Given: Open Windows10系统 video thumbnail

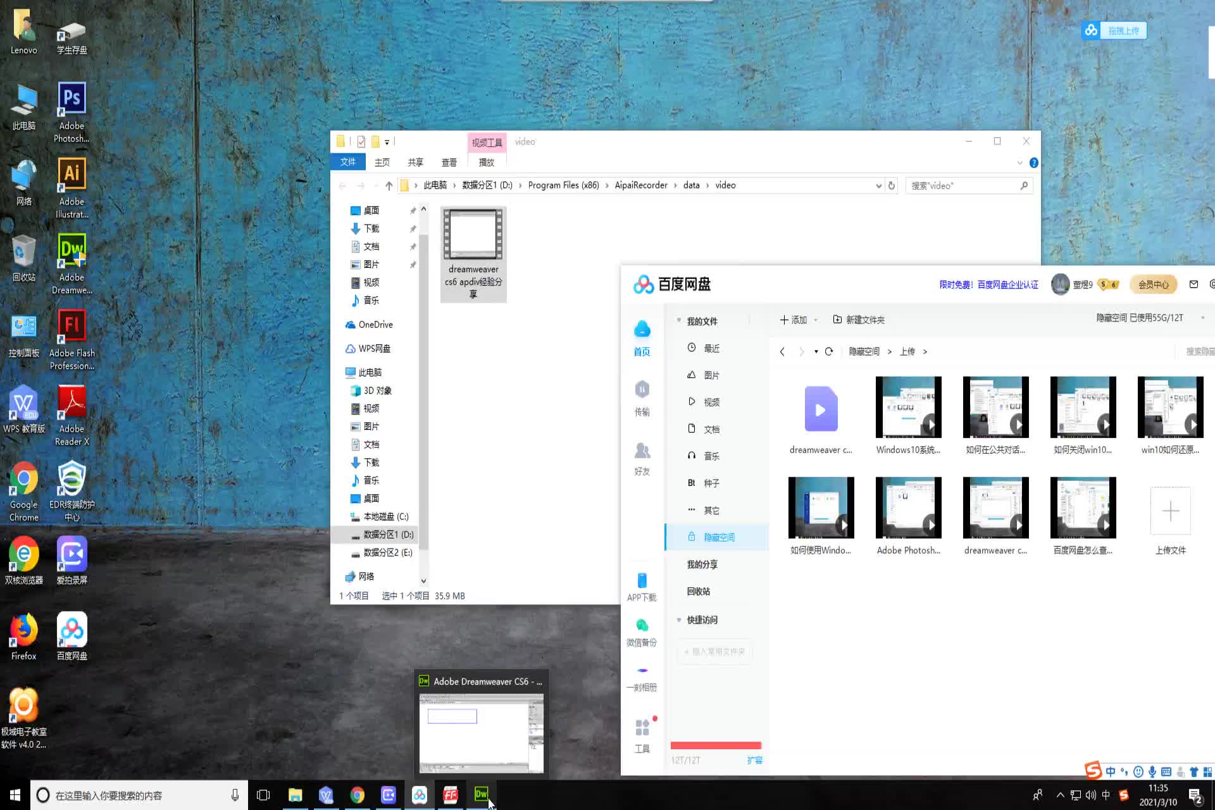Looking at the screenshot, I should click(x=908, y=407).
